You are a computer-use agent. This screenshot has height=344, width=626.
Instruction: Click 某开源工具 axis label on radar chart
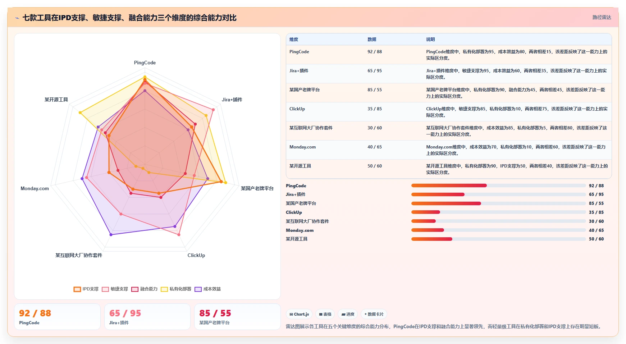click(x=56, y=100)
